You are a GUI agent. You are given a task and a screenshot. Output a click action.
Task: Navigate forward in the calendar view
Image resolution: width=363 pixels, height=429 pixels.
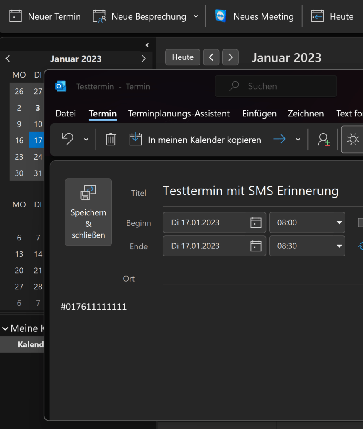(x=230, y=57)
